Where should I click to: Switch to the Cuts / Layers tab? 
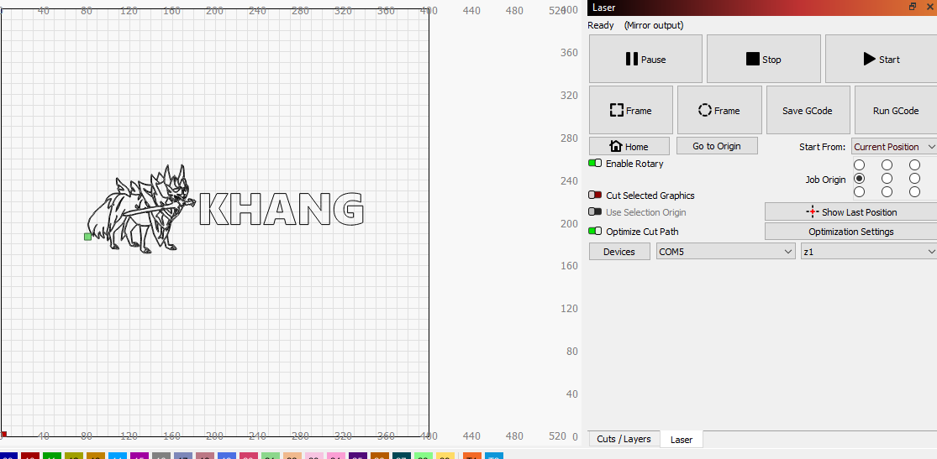624,440
